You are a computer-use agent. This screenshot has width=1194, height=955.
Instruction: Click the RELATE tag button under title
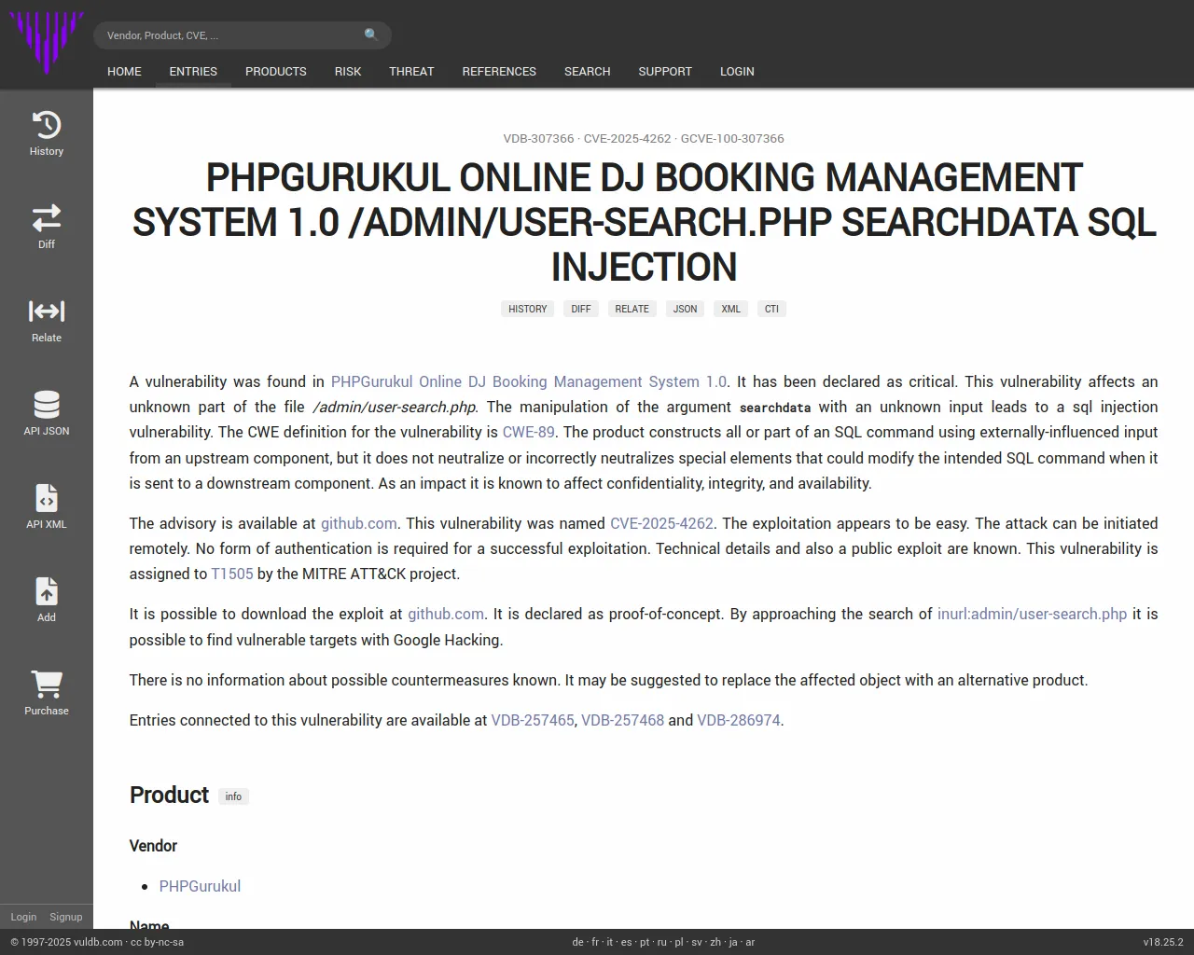pyautogui.click(x=632, y=309)
